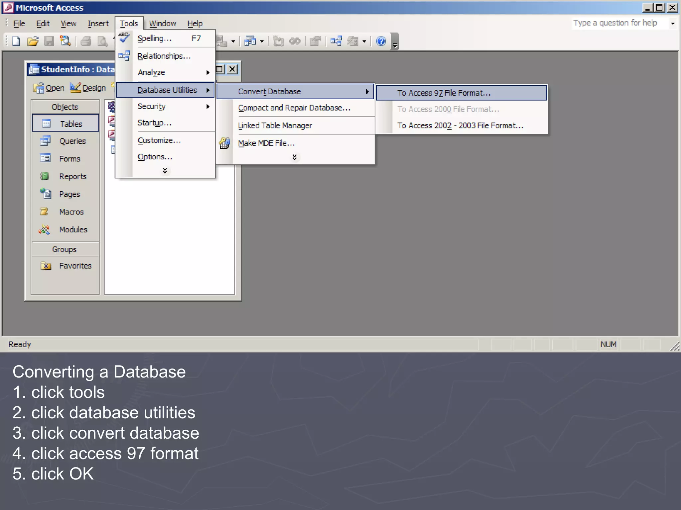
Task: Click the Tables object button
Action: click(x=66, y=124)
